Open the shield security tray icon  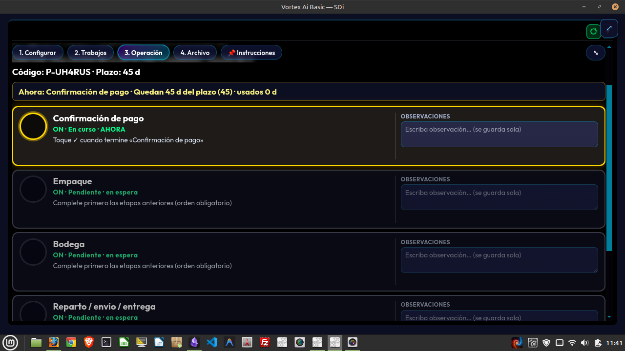[x=546, y=343]
